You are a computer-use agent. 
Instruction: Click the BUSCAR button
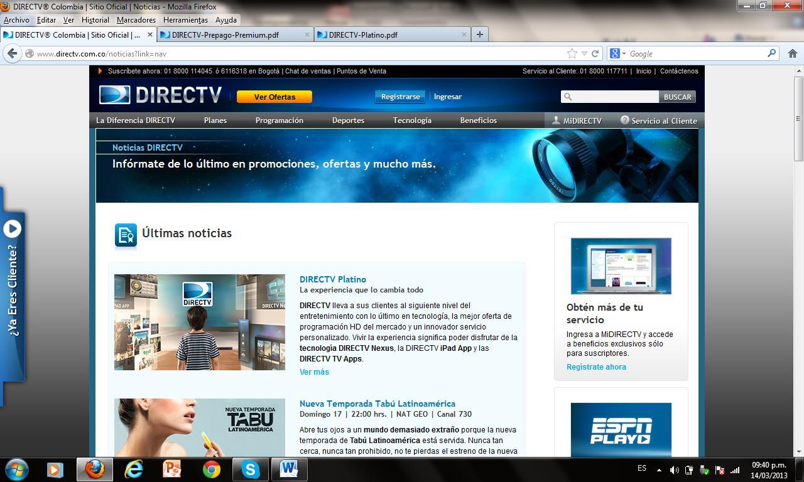(x=677, y=97)
